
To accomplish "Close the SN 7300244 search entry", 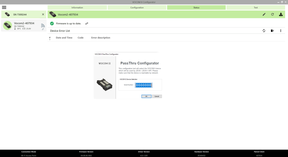I will coord(43,15).
